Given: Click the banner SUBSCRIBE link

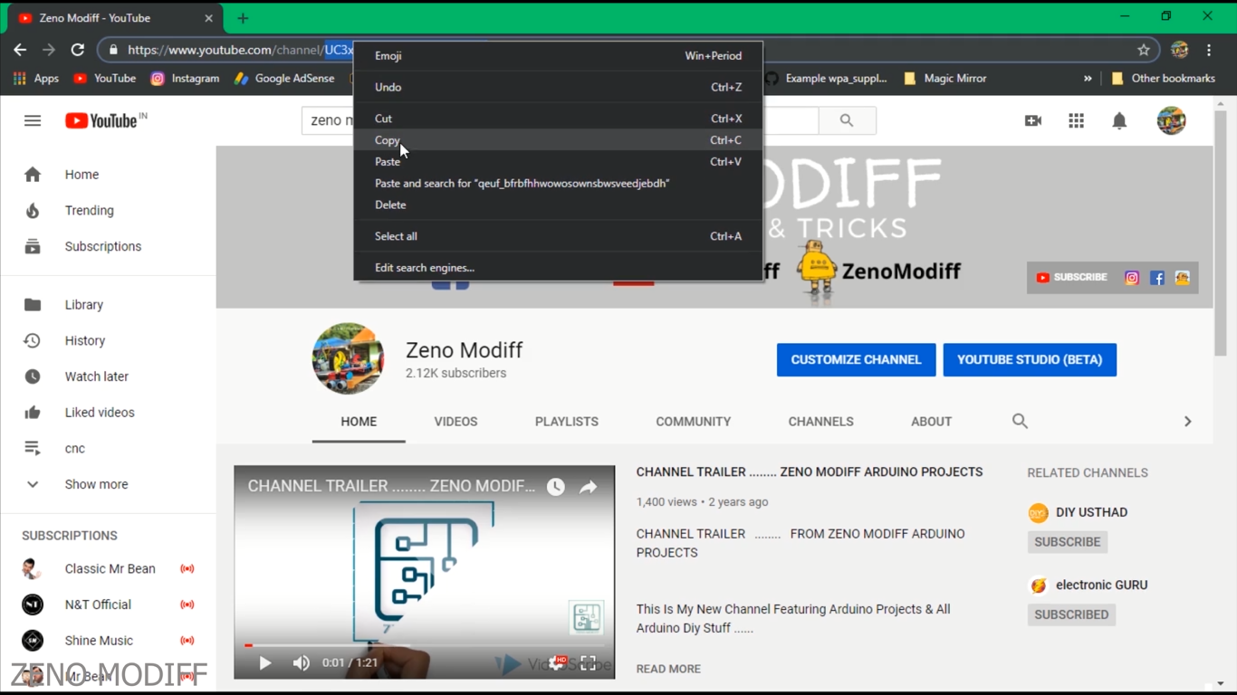Looking at the screenshot, I should [1071, 278].
